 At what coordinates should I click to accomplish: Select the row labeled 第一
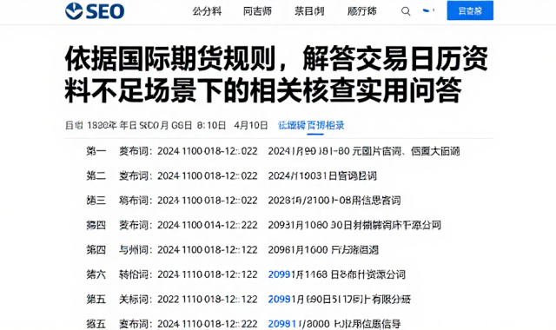pos(96,151)
